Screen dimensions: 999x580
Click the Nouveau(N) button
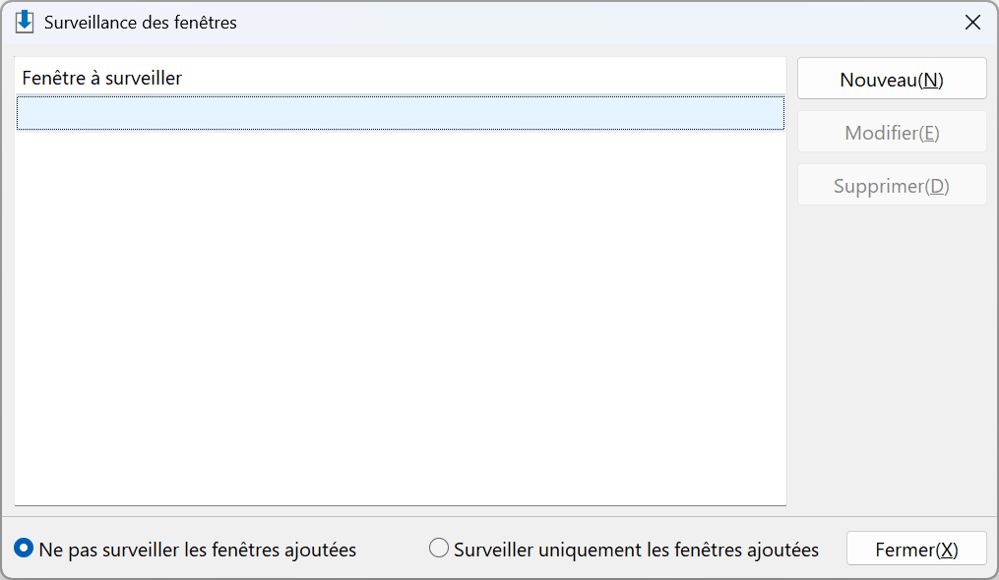[x=892, y=79]
